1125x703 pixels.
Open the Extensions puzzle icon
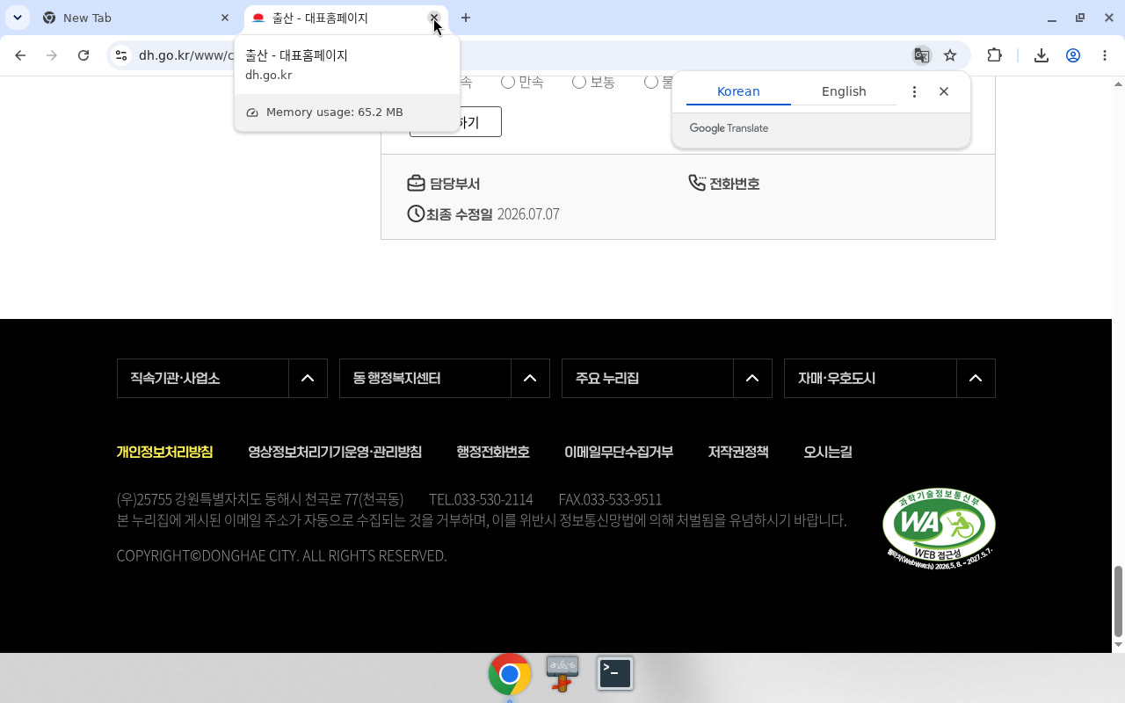[994, 55]
